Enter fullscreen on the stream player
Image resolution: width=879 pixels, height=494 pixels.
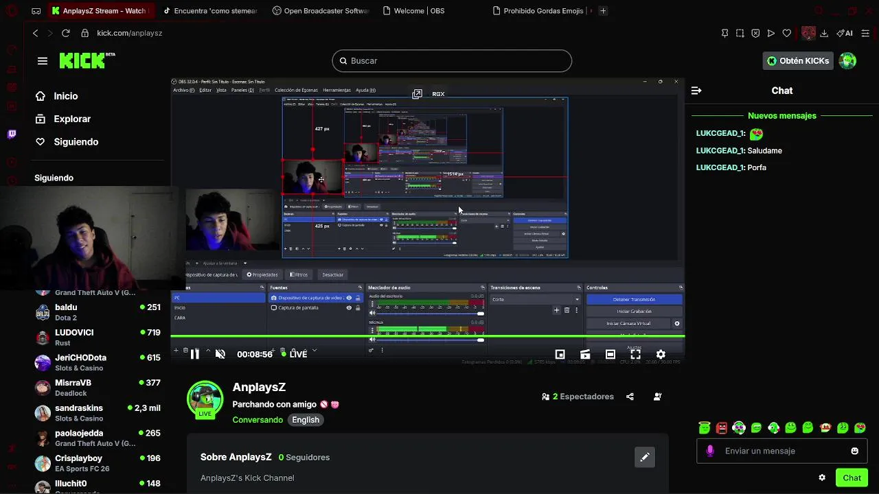coord(635,354)
